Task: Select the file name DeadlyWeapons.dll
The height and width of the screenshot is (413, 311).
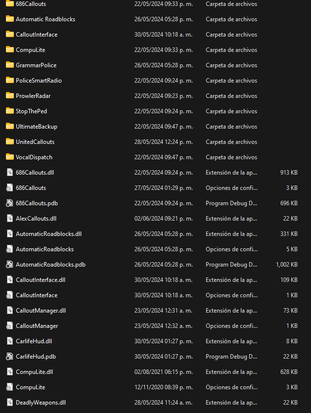Action: pyautogui.click(x=41, y=403)
